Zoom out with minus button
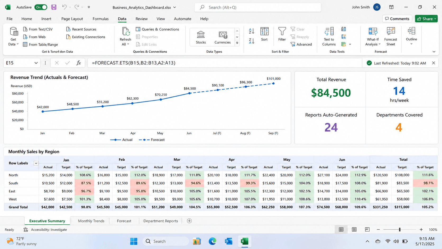442x249 pixels. [378, 230]
